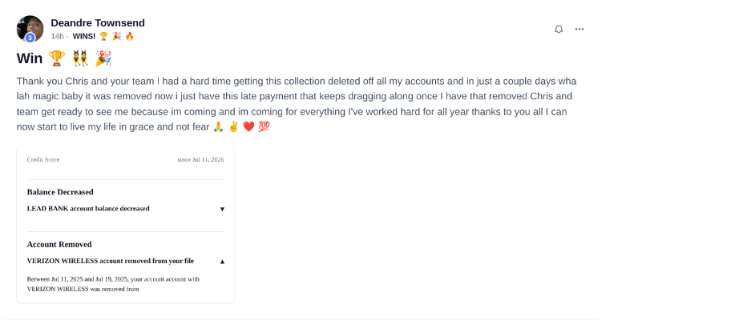Open Deandre Townsend's avatar photo
The width and height of the screenshot is (743, 320).
[x=30, y=29]
